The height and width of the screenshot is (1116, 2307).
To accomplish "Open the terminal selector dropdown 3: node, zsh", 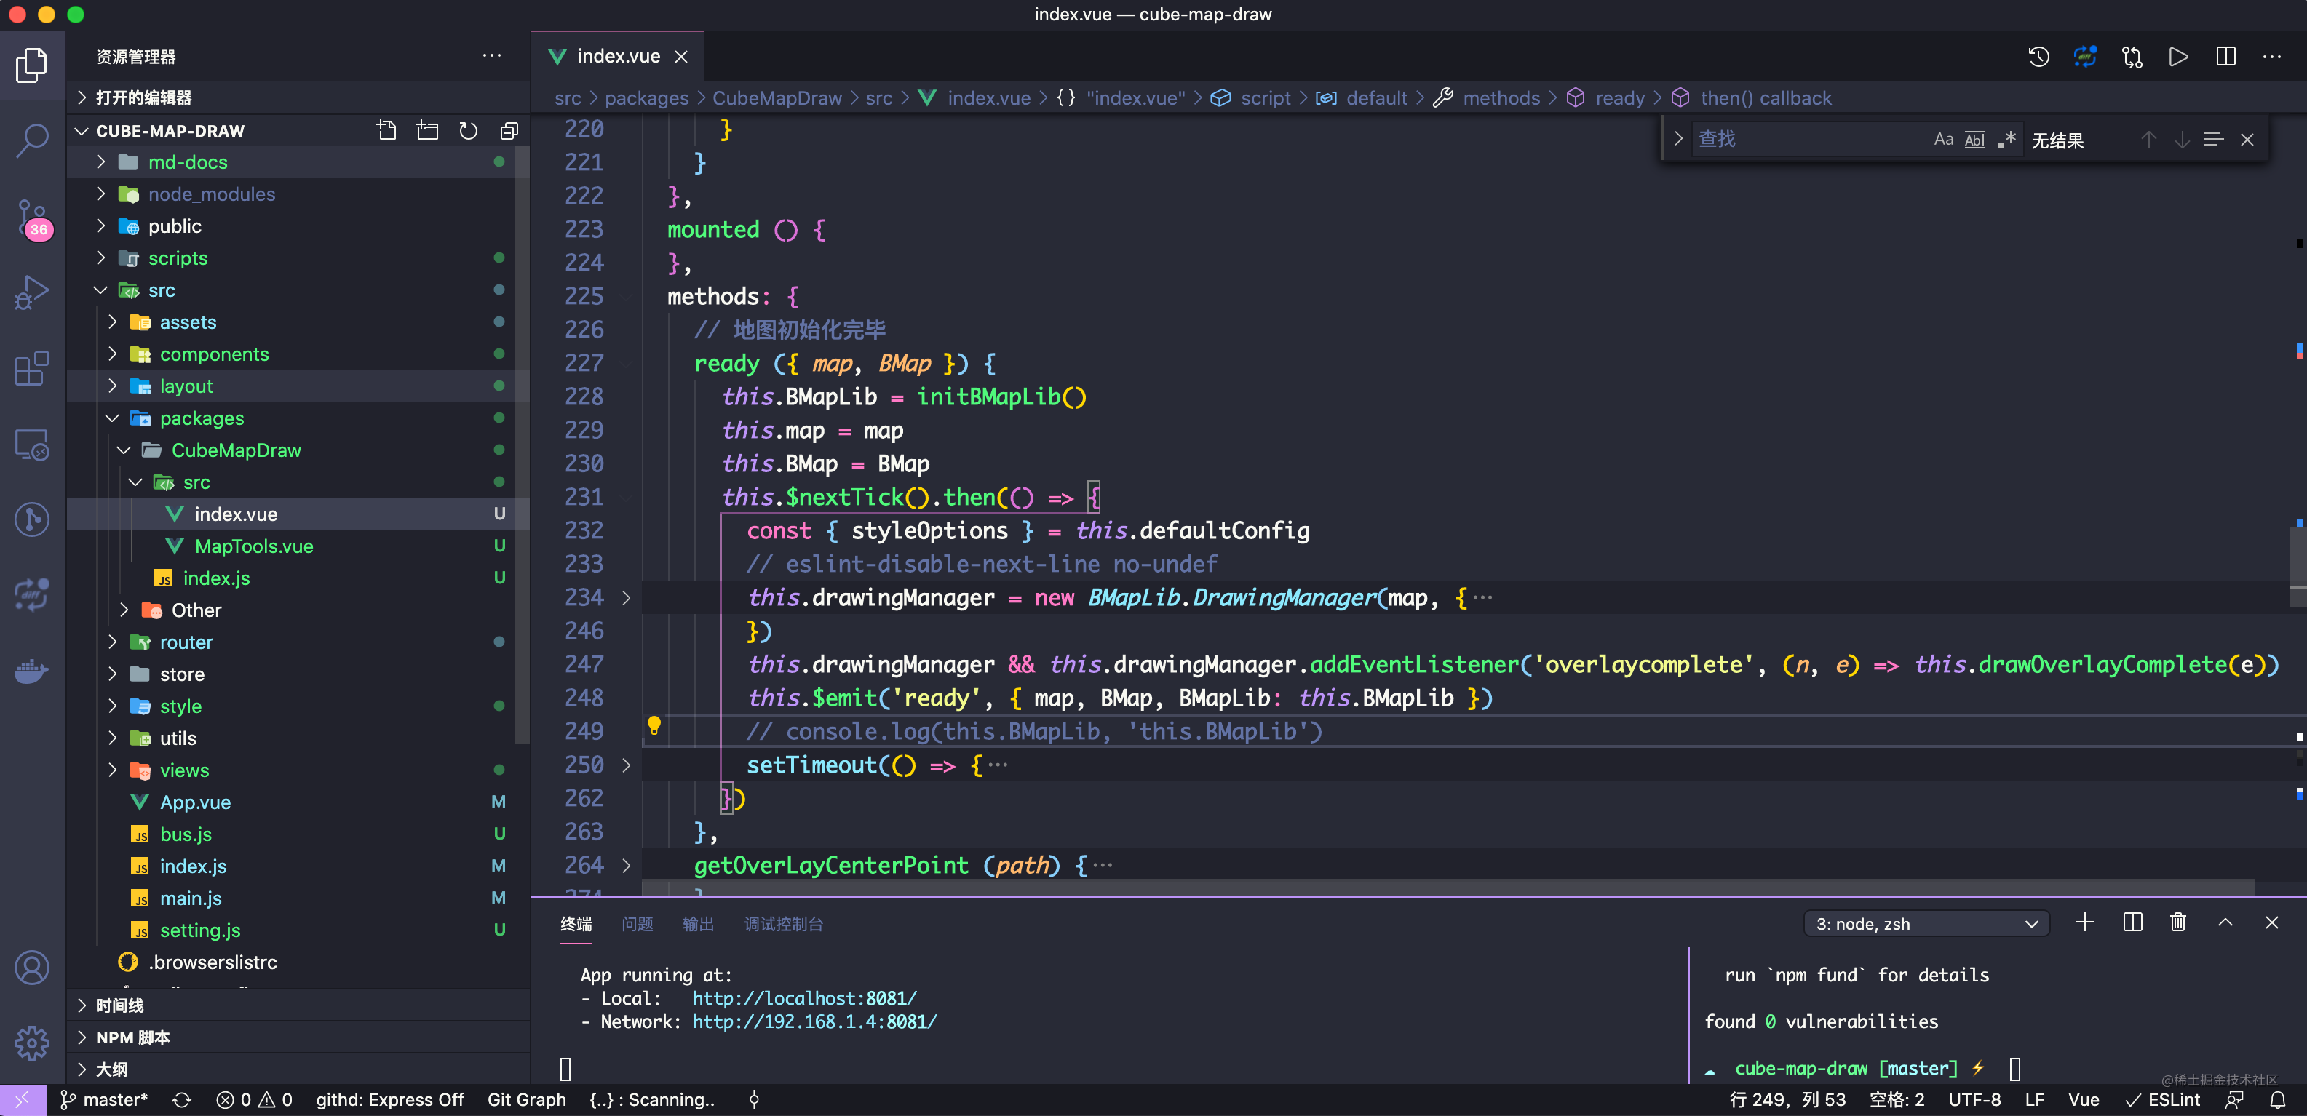I will [1926, 924].
